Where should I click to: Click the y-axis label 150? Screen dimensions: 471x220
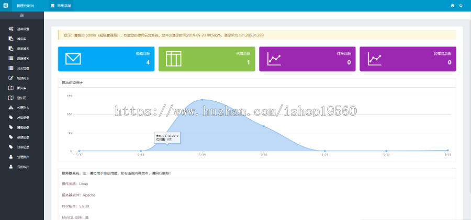pos(70,96)
